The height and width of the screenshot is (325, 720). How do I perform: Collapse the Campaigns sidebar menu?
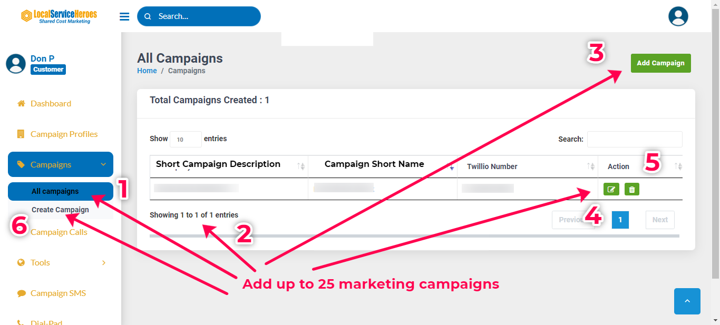[103, 165]
